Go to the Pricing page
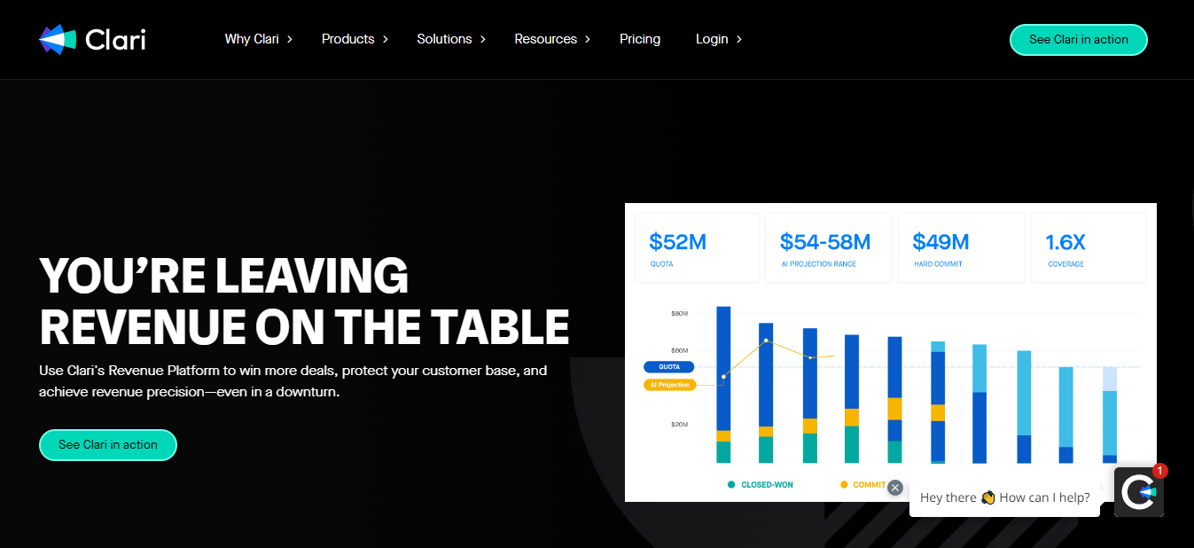1194x548 pixels. tap(640, 39)
